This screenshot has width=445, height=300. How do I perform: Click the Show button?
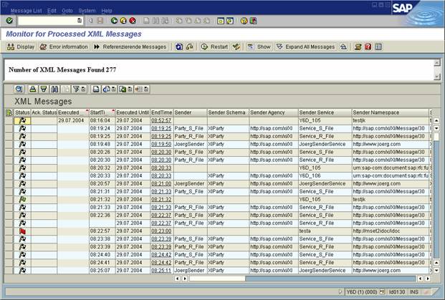point(259,47)
